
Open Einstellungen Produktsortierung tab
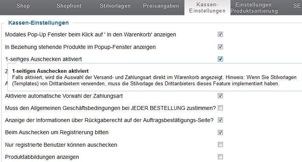(254, 7)
